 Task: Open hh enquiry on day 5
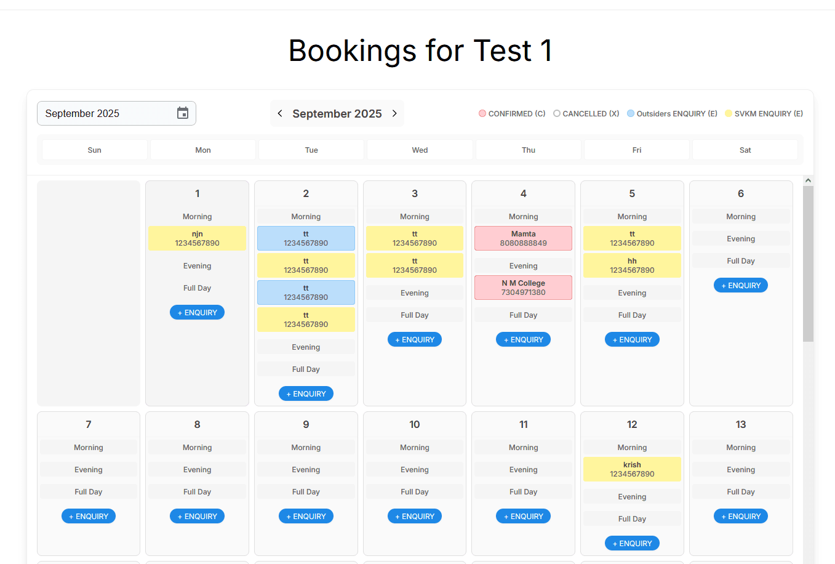(632, 265)
